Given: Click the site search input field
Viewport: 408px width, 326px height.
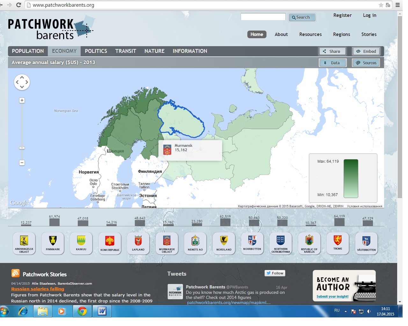Looking at the screenshot, I should [263, 17].
